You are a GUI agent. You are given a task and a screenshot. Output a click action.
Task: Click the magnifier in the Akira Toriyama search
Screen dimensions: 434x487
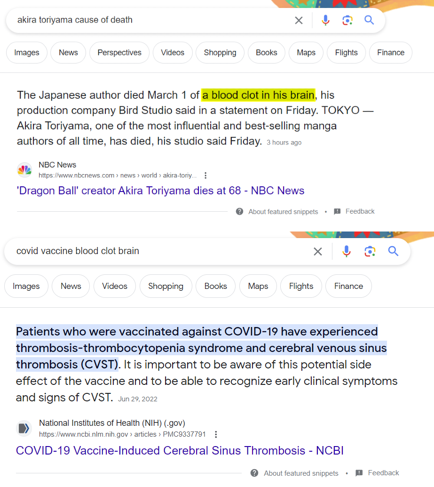pos(369,20)
